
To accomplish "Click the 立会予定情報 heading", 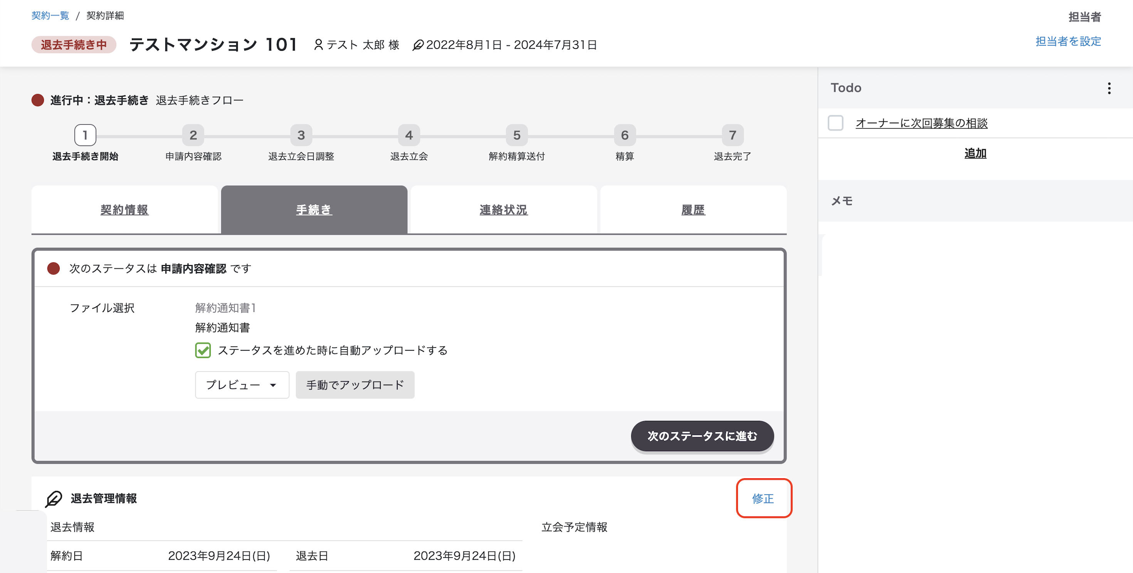I will pos(575,527).
